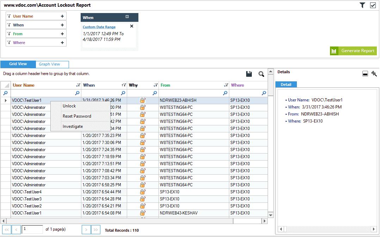380x237 pixels.
Task: Click the magnifier search icon above grid
Action: click(261, 74)
